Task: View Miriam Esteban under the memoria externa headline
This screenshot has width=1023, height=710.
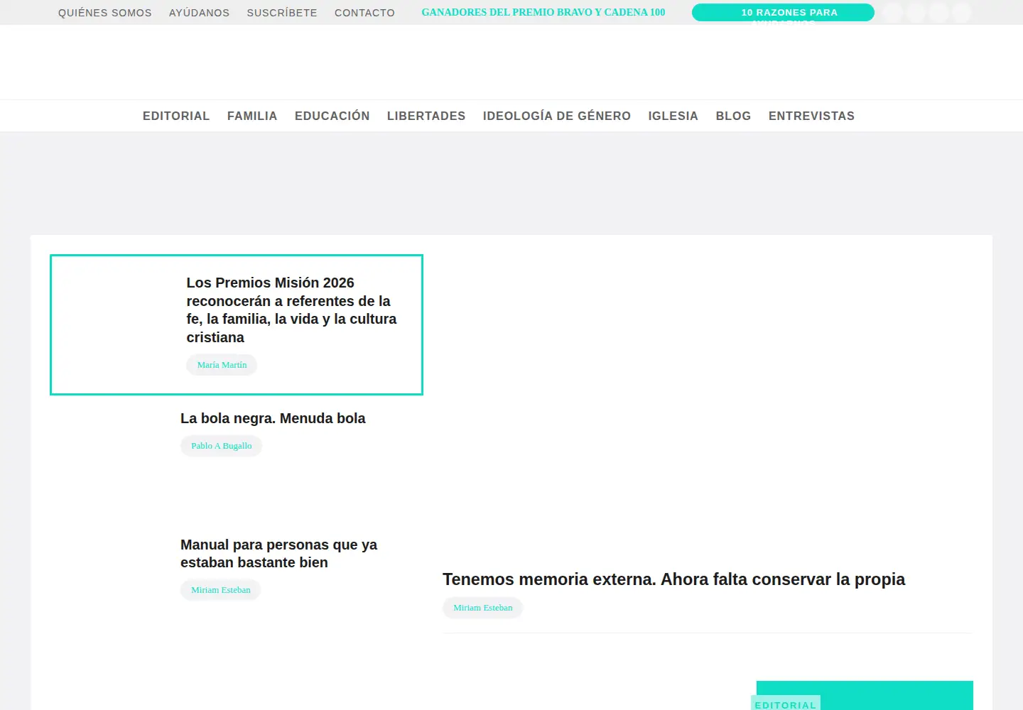Action: point(483,608)
